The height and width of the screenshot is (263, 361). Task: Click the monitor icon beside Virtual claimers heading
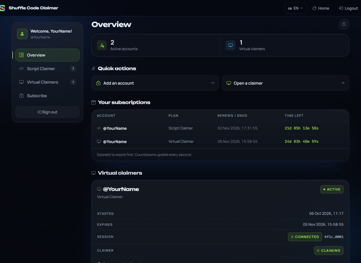(x=94, y=173)
